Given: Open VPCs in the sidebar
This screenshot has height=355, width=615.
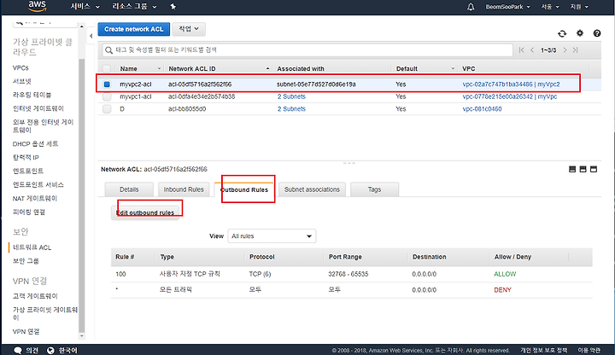Looking at the screenshot, I should (20, 67).
